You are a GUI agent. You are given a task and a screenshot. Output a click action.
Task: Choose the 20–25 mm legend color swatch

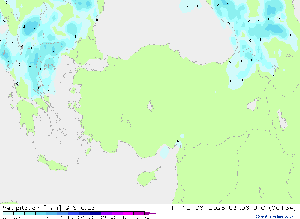click(x=84, y=213)
